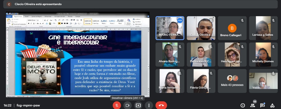Open the three-dot more options menu
The width and height of the screenshot is (281, 109).
click(149, 106)
